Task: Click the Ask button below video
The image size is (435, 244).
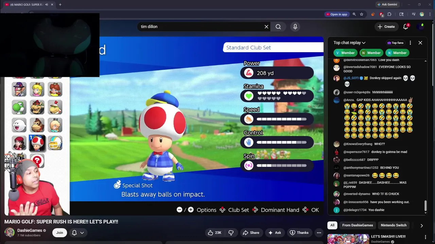Action: pyautogui.click(x=275, y=232)
